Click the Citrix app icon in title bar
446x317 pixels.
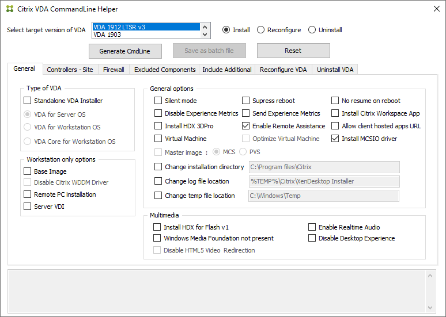coord(10,9)
